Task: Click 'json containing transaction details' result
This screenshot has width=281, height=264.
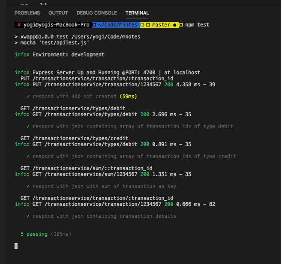Action: pyautogui.click(x=104, y=216)
